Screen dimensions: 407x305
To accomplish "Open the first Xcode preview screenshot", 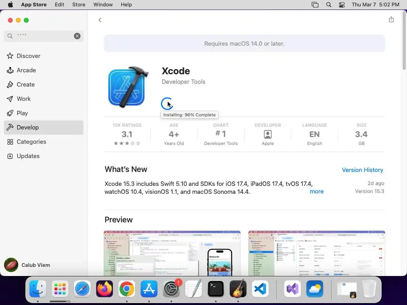I will click(x=172, y=253).
